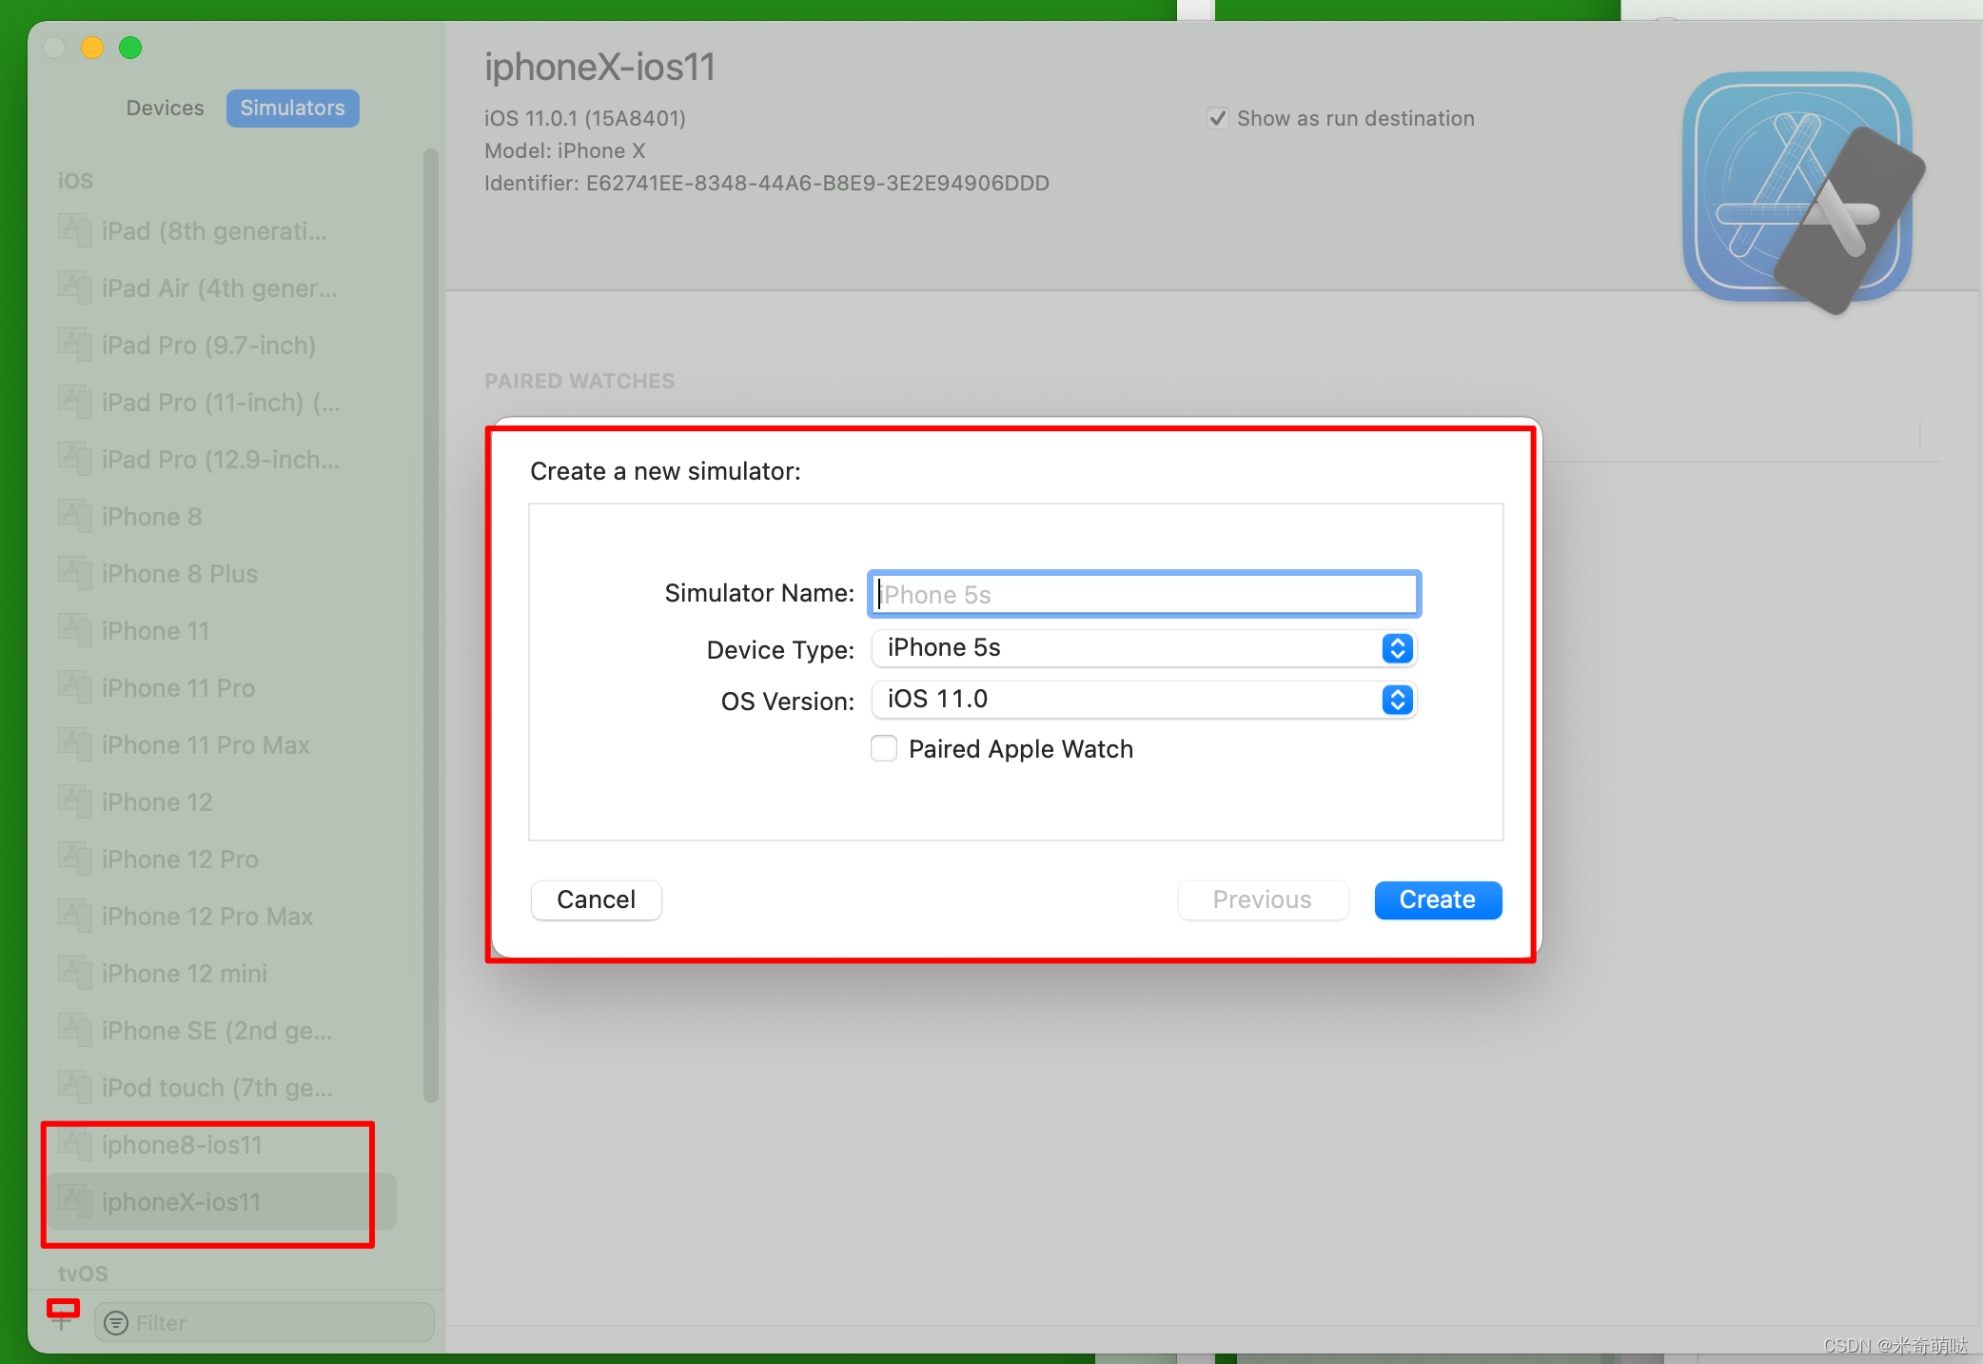This screenshot has width=1983, height=1364.
Task: Click the simulator icon beside iPad Pro (9.7-inch)
Action: pos(74,345)
